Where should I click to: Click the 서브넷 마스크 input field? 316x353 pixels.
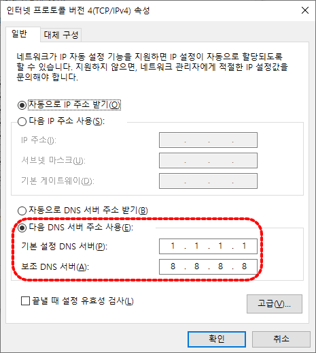pyautogui.click(x=208, y=161)
